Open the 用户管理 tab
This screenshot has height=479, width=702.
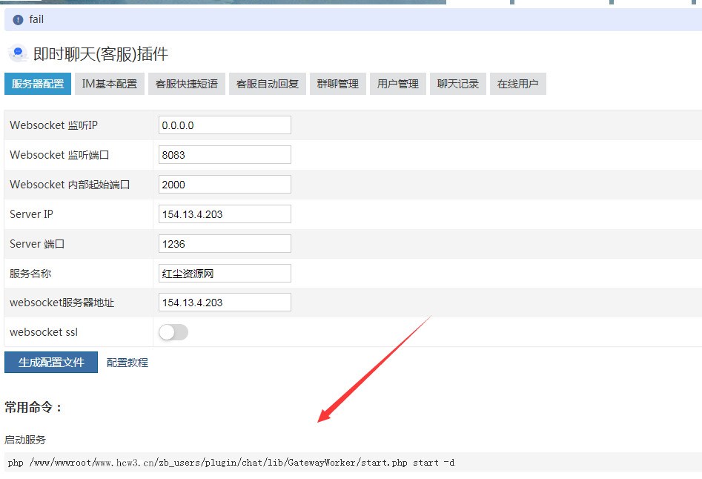398,84
